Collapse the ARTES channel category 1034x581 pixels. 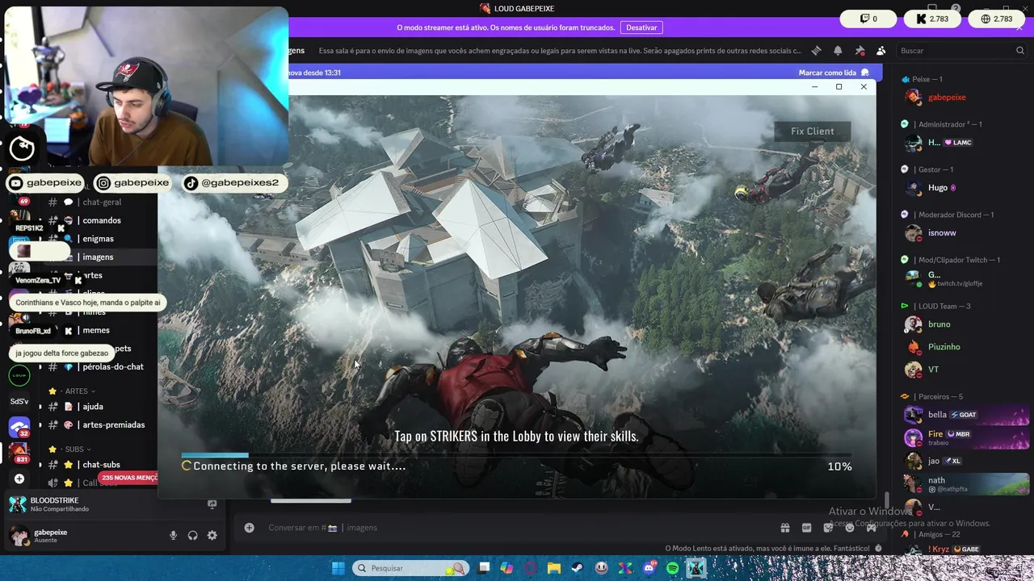(76, 391)
